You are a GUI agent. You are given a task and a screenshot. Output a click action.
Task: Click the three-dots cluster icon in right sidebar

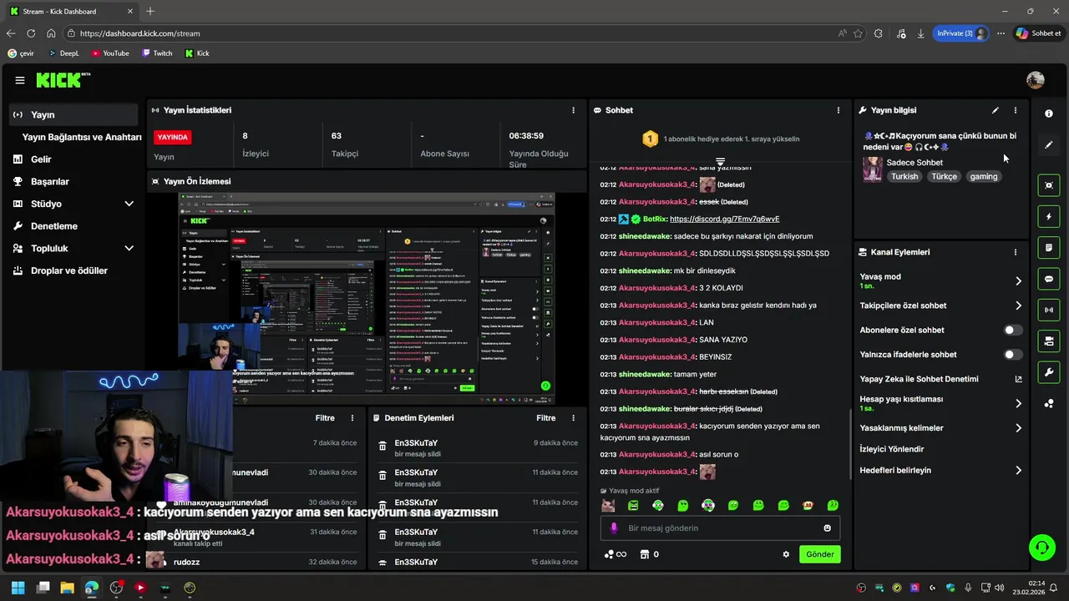pos(1049,404)
